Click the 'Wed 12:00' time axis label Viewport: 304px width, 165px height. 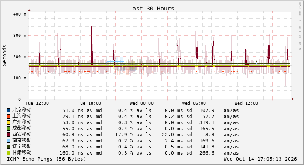point(246,103)
